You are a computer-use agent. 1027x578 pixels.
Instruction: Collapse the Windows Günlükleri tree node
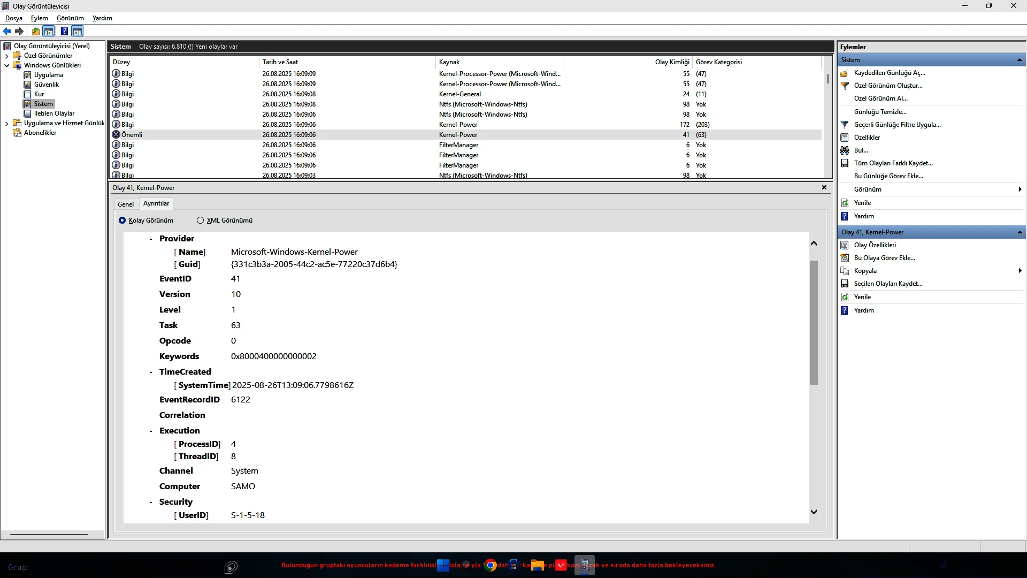tap(6, 65)
